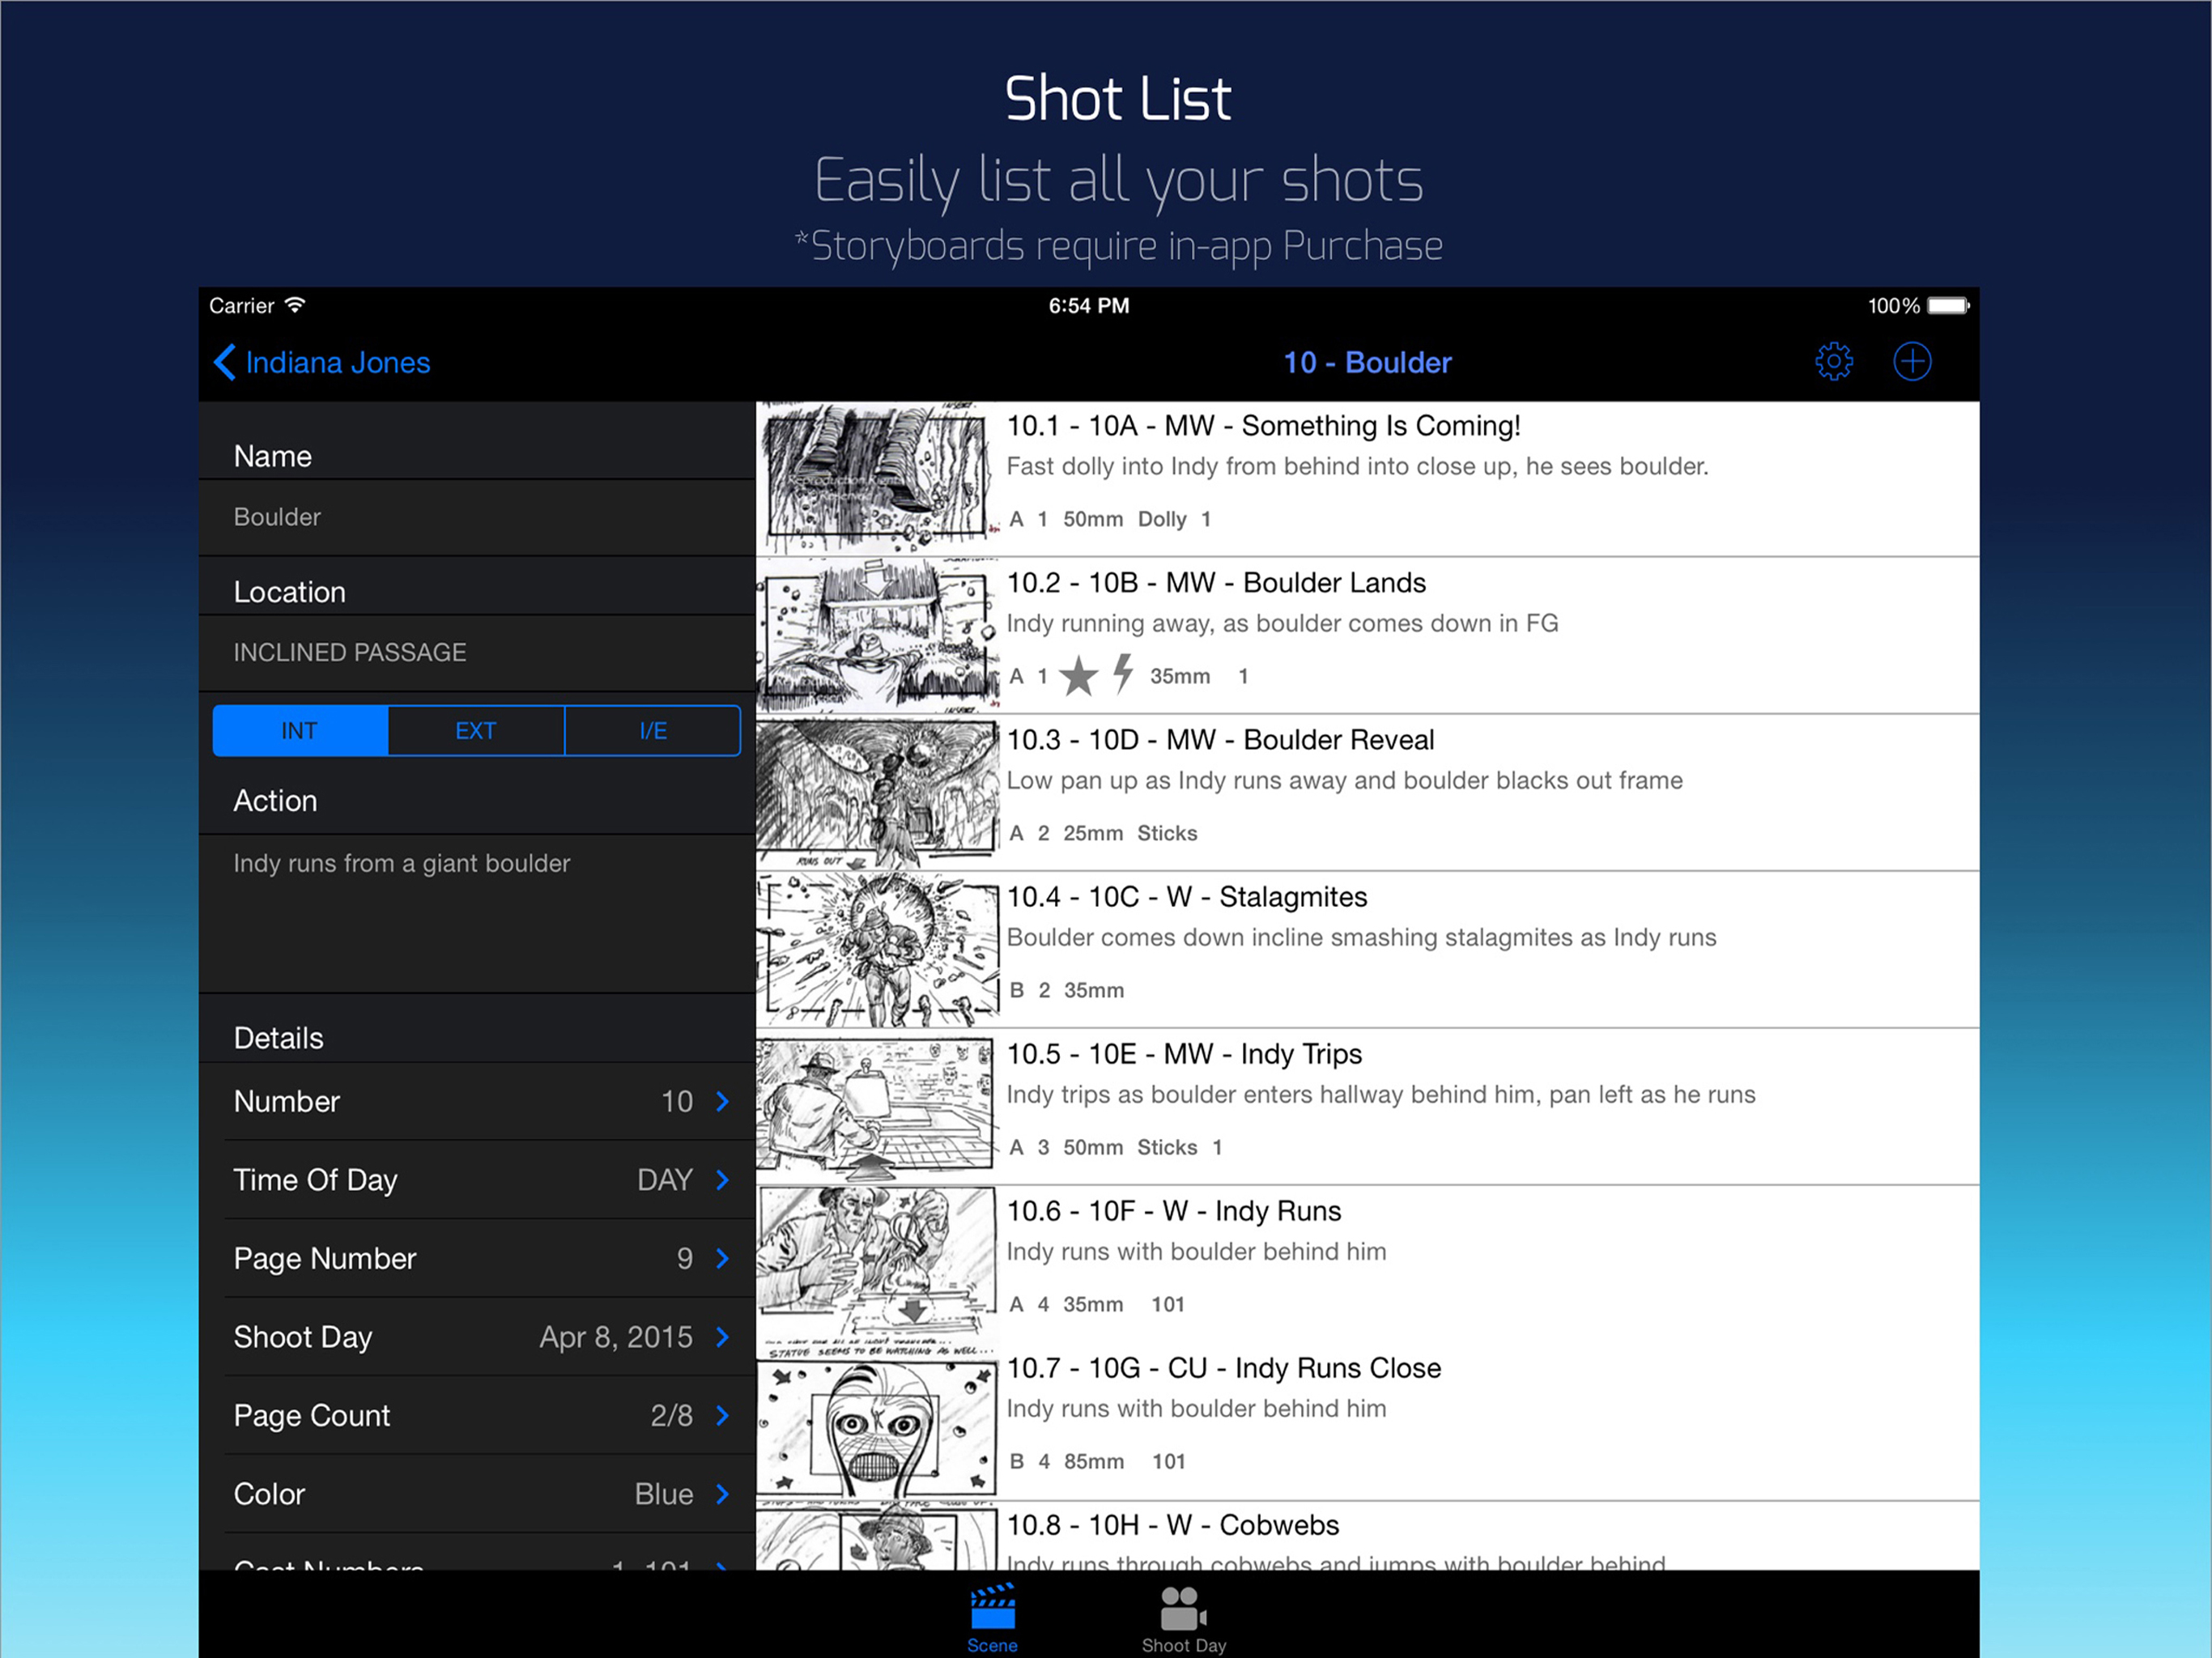Click the back chevron to Indiana Jones
Image resolution: width=2212 pixels, height=1658 pixels.
coord(225,362)
